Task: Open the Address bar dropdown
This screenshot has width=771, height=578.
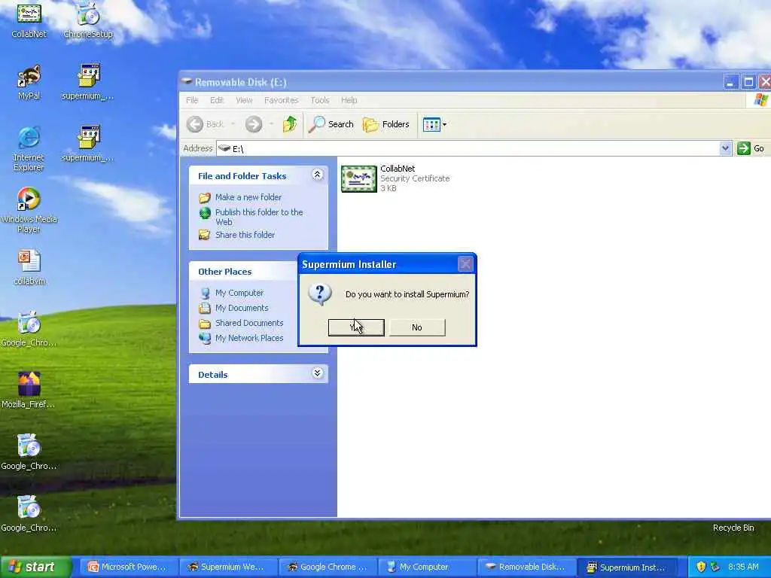Action: click(x=725, y=148)
